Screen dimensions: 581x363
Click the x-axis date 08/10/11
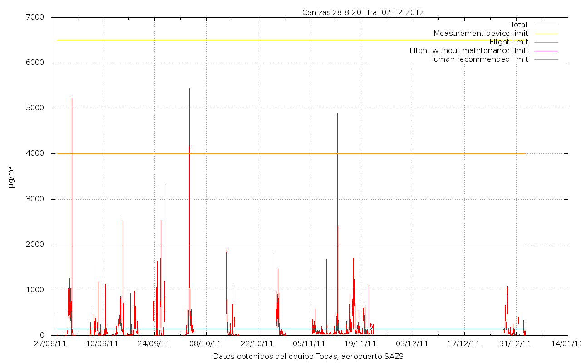click(x=206, y=344)
